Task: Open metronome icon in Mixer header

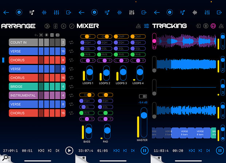Action: (x=139, y=26)
